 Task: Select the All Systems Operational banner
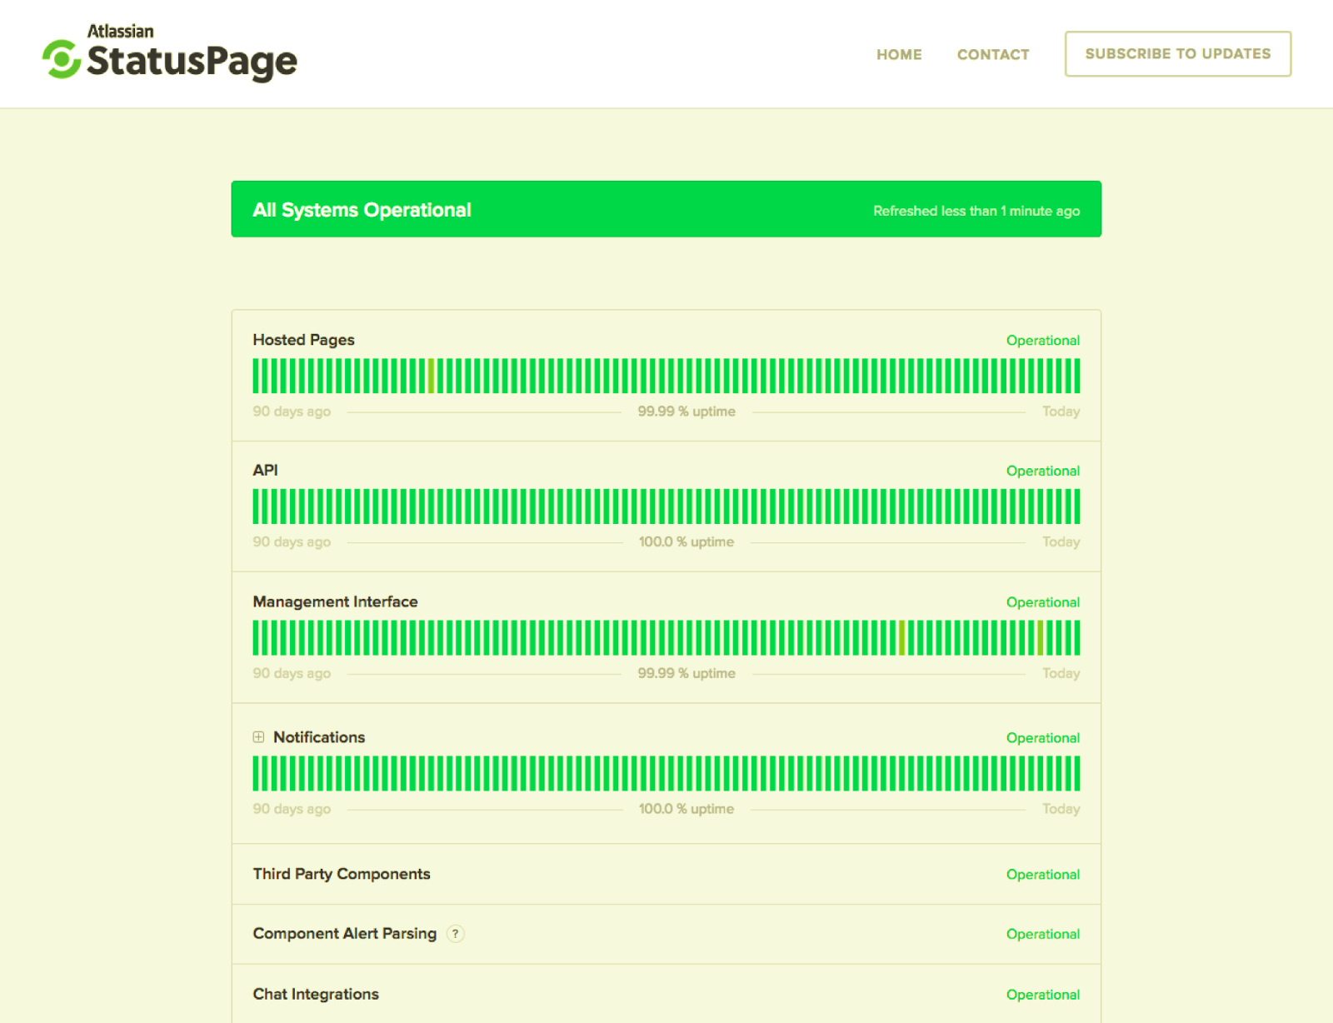pos(666,209)
